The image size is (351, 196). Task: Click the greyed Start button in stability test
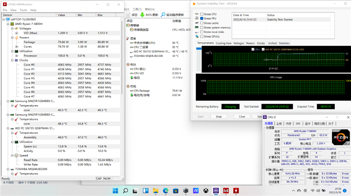pyautogui.click(x=201, y=116)
